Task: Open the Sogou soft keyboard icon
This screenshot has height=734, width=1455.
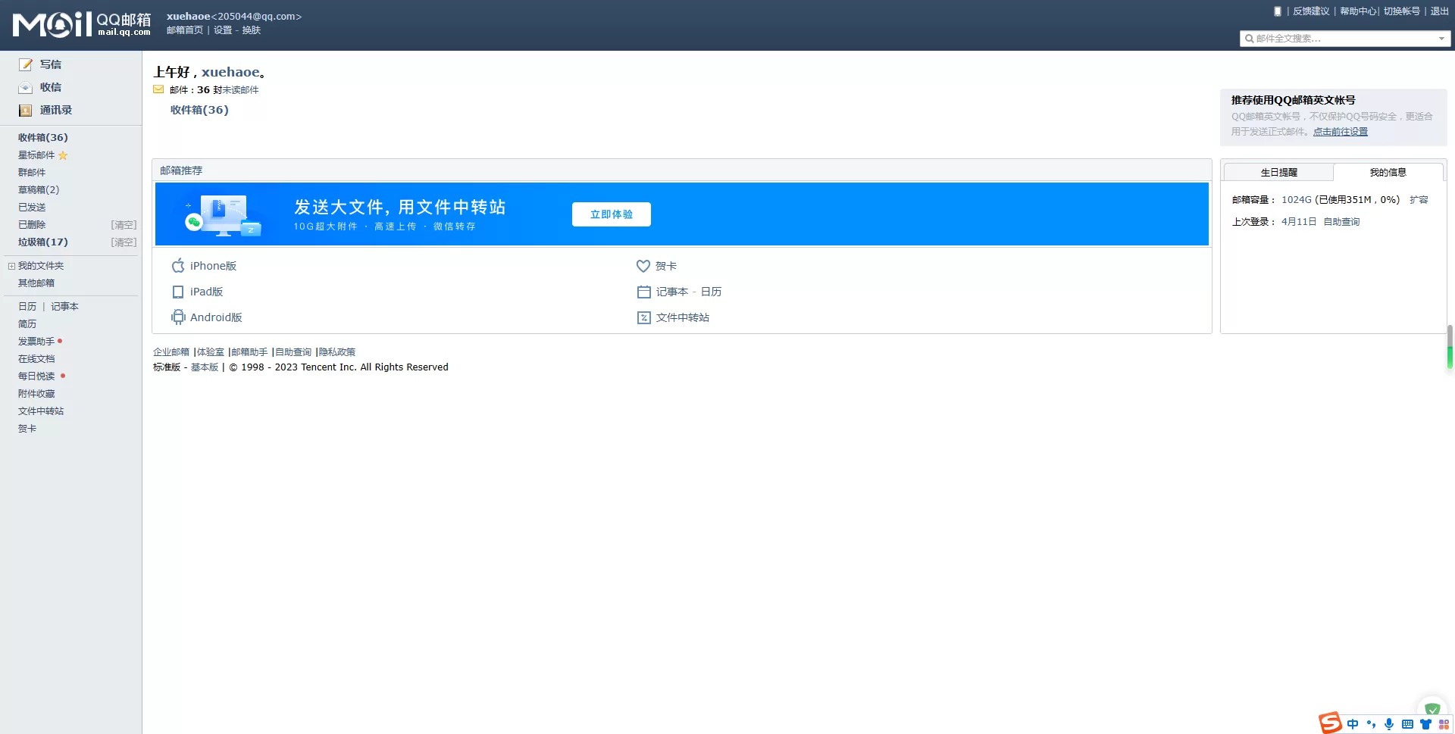Action: coord(1407,725)
